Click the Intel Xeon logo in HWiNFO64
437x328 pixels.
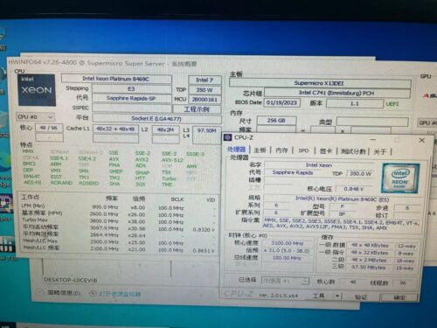coord(37,90)
